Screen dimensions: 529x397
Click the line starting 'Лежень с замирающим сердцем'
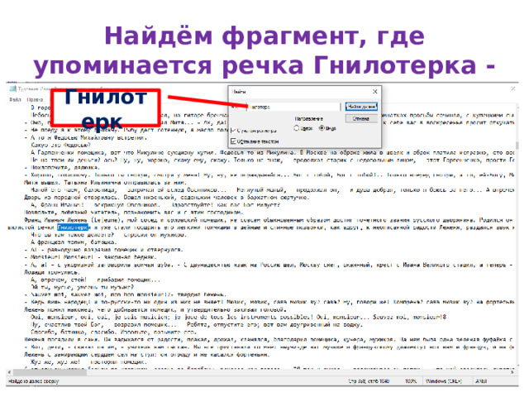click(x=147, y=355)
